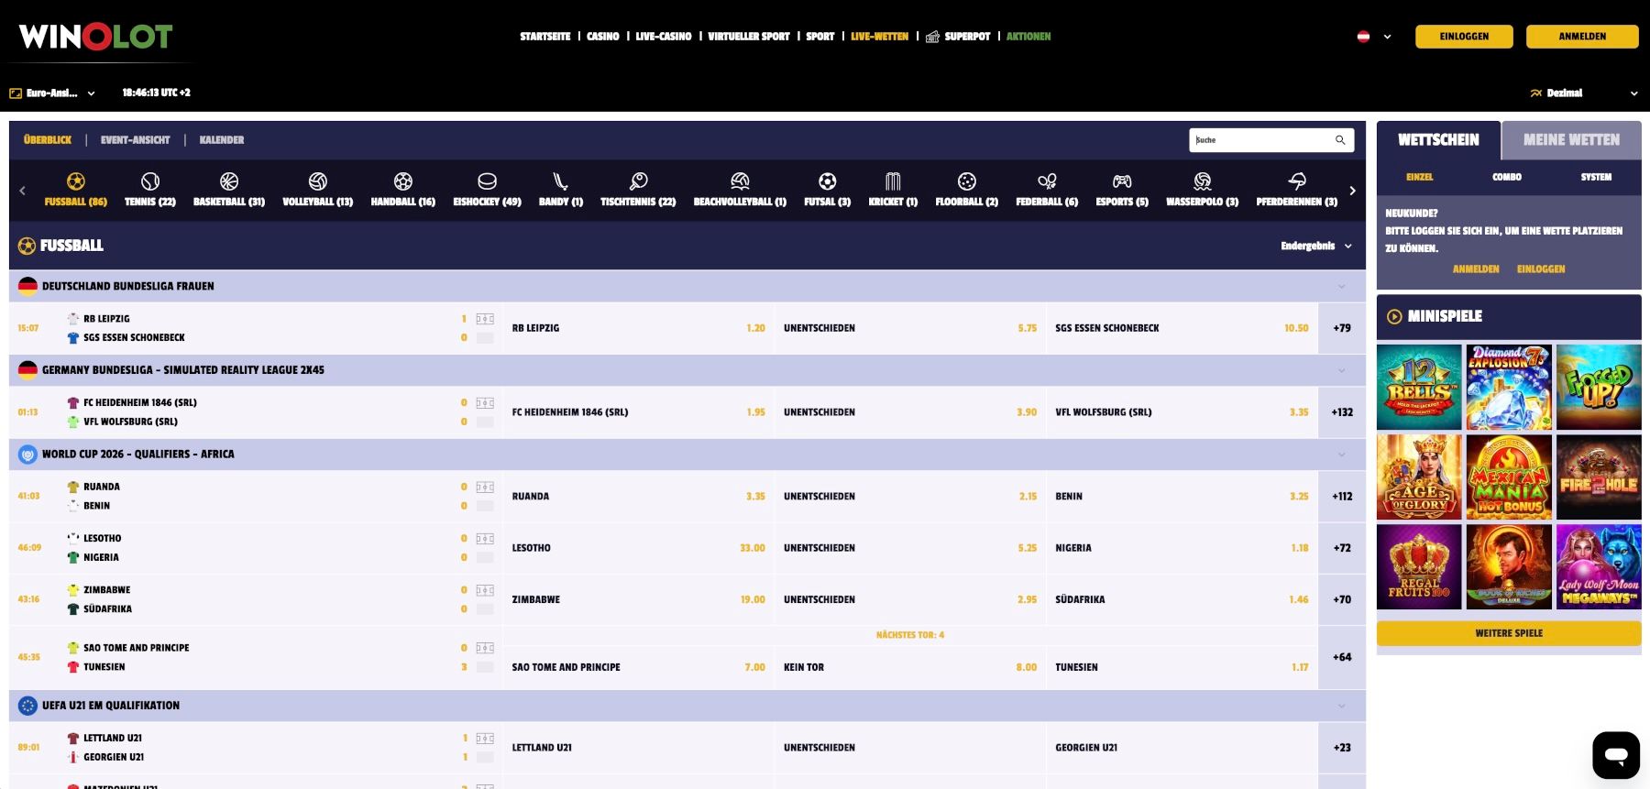
Task: Open the 12 Bells mini game
Action: click(1419, 388)
